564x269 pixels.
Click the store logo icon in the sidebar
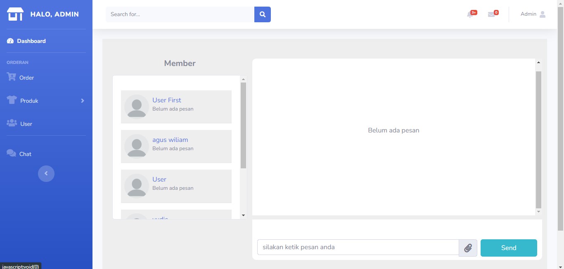click(15, 14)
